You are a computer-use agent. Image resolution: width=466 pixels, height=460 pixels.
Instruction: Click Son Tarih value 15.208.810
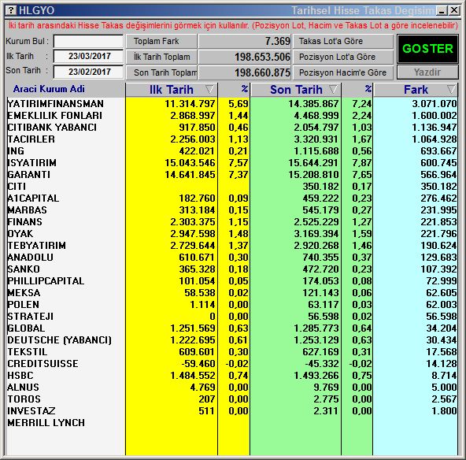point(313,175)
